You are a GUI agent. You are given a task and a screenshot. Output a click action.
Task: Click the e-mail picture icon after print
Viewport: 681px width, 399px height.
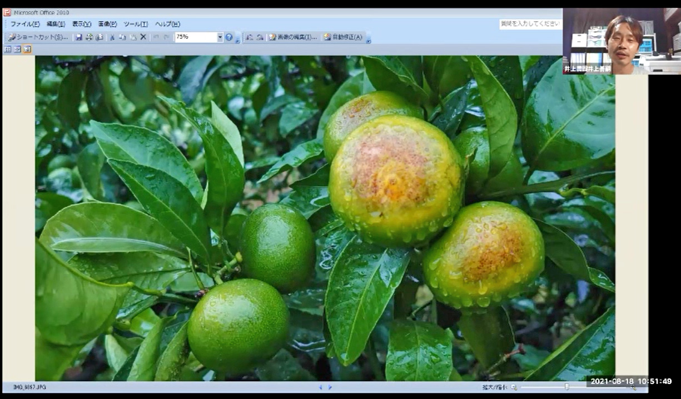point(100,37)
